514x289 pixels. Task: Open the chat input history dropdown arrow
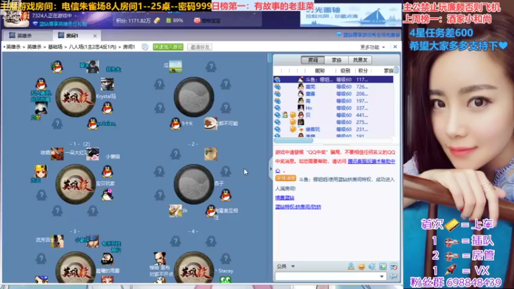[382, 277]
